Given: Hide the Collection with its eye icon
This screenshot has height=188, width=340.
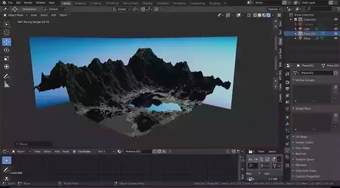Looking at the screenshot, I should click(x=335, y=20).
